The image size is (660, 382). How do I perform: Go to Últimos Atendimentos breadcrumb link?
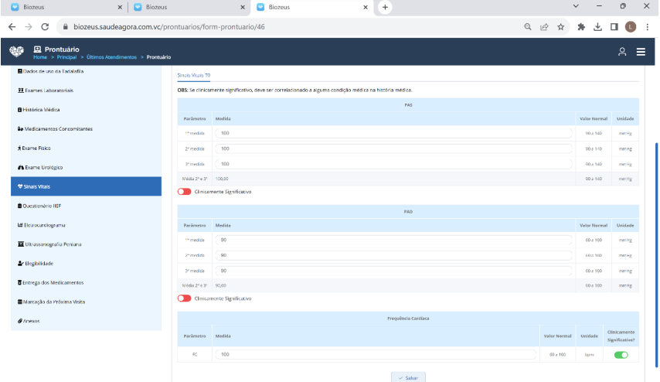(x=115, y=57)
